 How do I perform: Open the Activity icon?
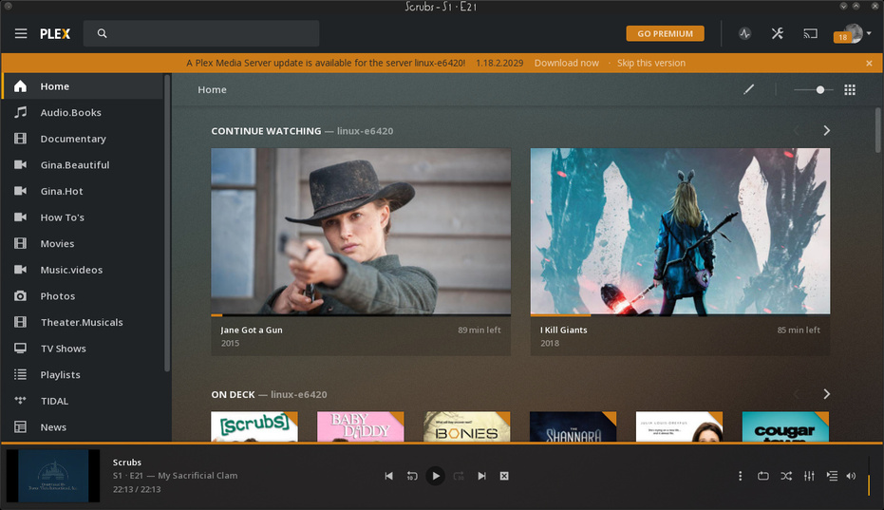[744, 33]
